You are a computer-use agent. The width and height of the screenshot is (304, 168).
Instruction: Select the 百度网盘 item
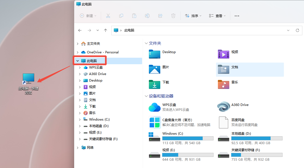(x=238, y=122)
